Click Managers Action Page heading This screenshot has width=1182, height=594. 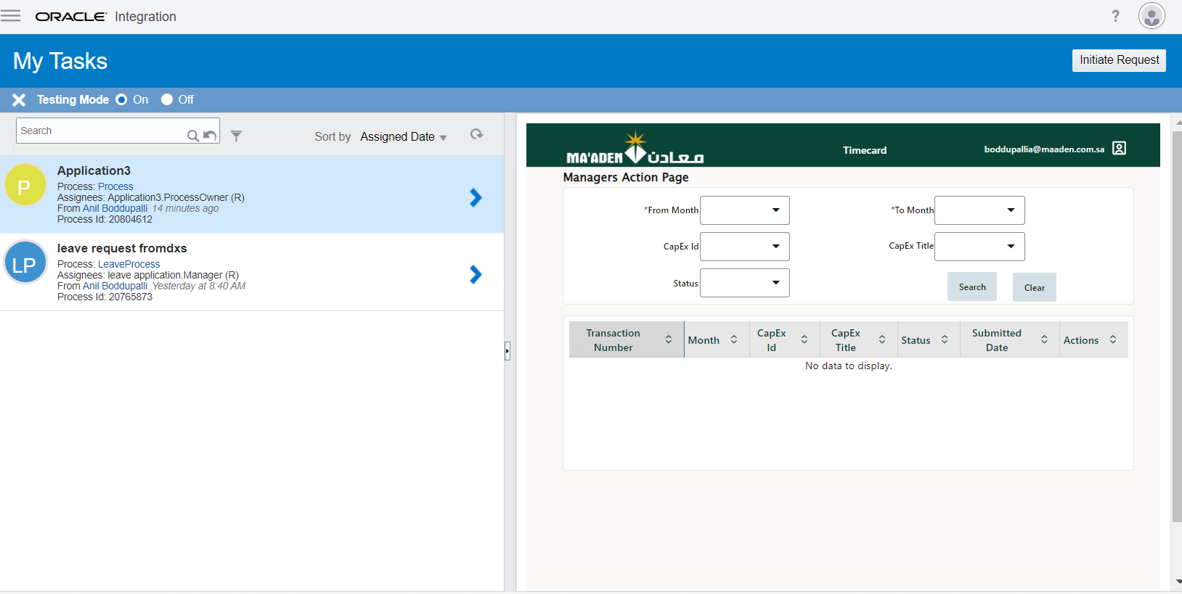626,177
